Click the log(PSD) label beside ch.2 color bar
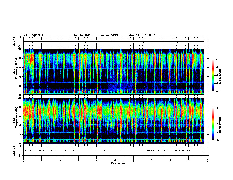The height and width of the screenshot is (180, 233). tap(220, 125)
